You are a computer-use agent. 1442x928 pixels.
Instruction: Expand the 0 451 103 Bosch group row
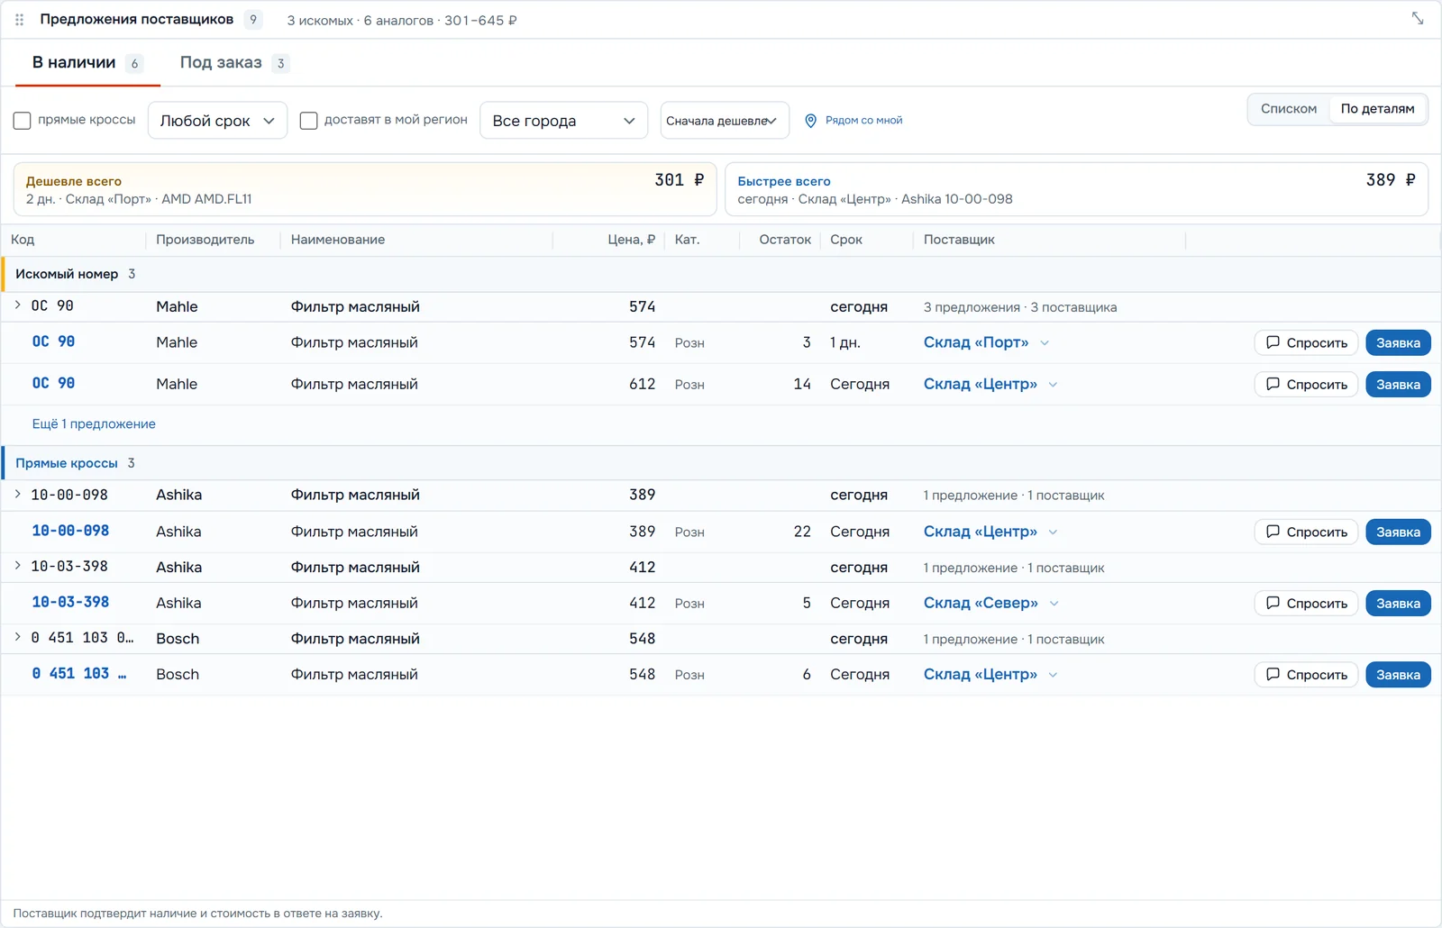pyautogui.click(x=17, y=637)
